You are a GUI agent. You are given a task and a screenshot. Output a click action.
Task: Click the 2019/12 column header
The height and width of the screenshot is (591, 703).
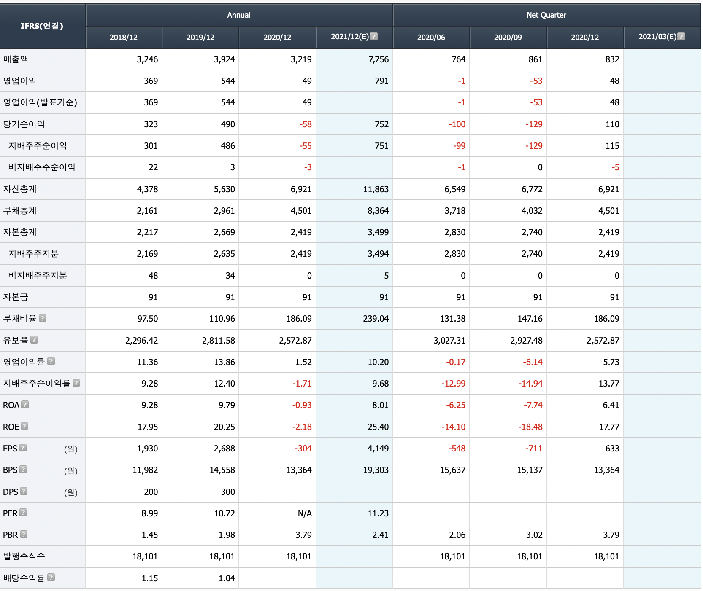200,38
